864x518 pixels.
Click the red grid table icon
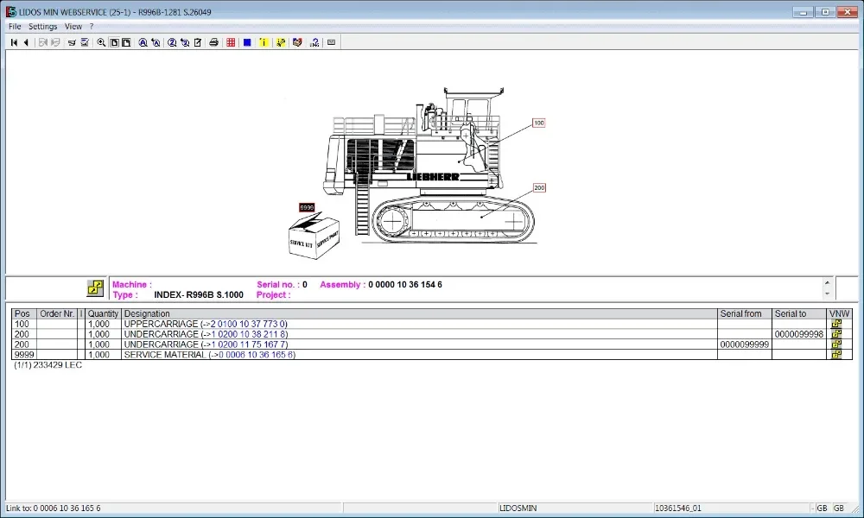tap(231, 42)
